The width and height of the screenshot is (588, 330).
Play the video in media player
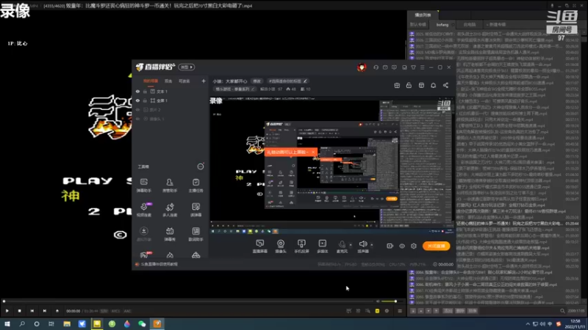pos(7,311)
